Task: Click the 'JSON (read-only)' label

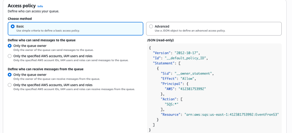Action: coord(160,40)
